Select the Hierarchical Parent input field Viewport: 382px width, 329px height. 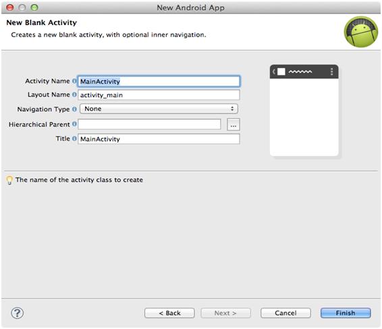pyautogui.click(x=149, y=124)
